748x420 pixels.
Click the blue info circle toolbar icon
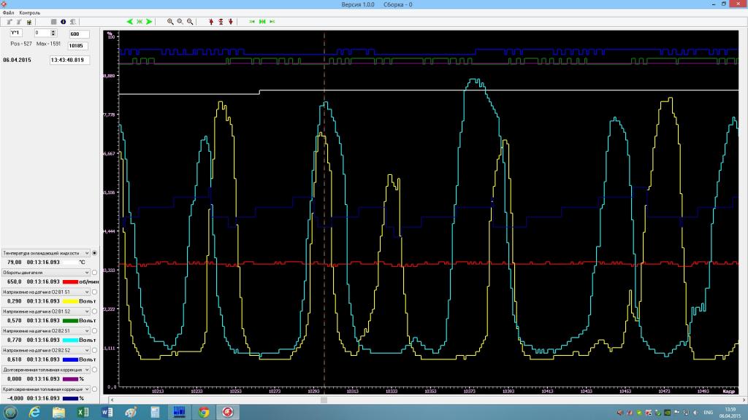click(64, 22)
